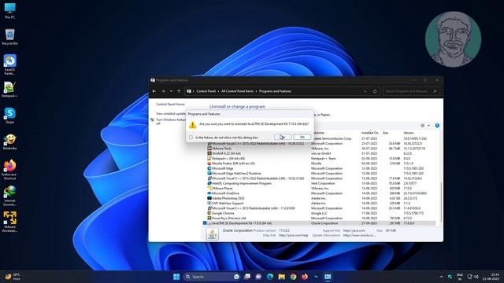Open This PC desktop icon

coord(10,10)
